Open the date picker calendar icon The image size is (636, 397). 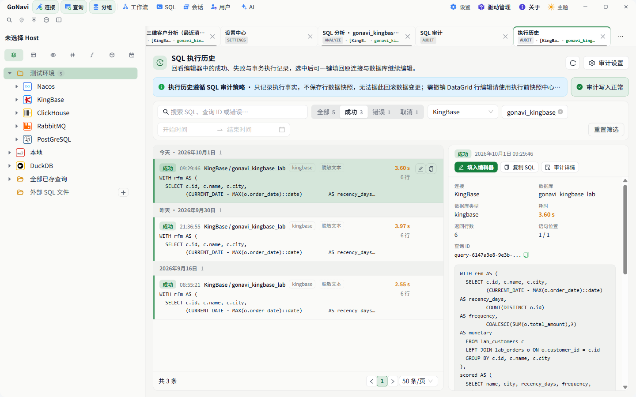coord(282,130)
